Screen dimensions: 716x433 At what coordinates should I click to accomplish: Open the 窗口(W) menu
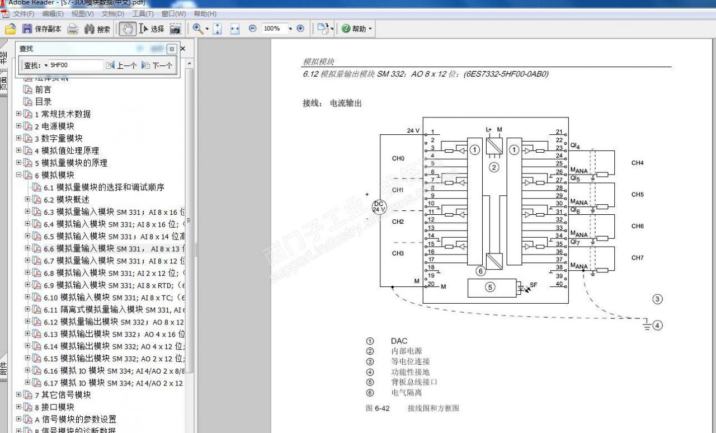(x=173, y=13)
